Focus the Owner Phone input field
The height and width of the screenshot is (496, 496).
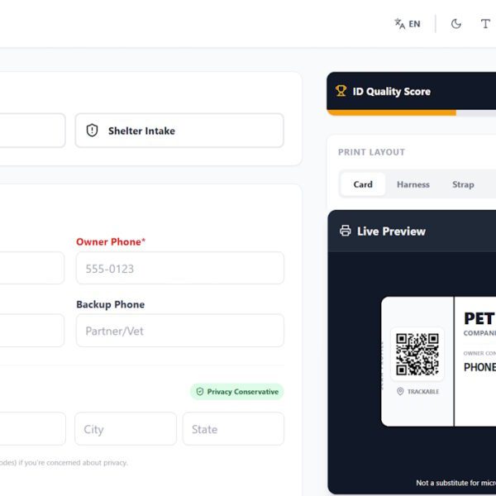tap(179, 269)
